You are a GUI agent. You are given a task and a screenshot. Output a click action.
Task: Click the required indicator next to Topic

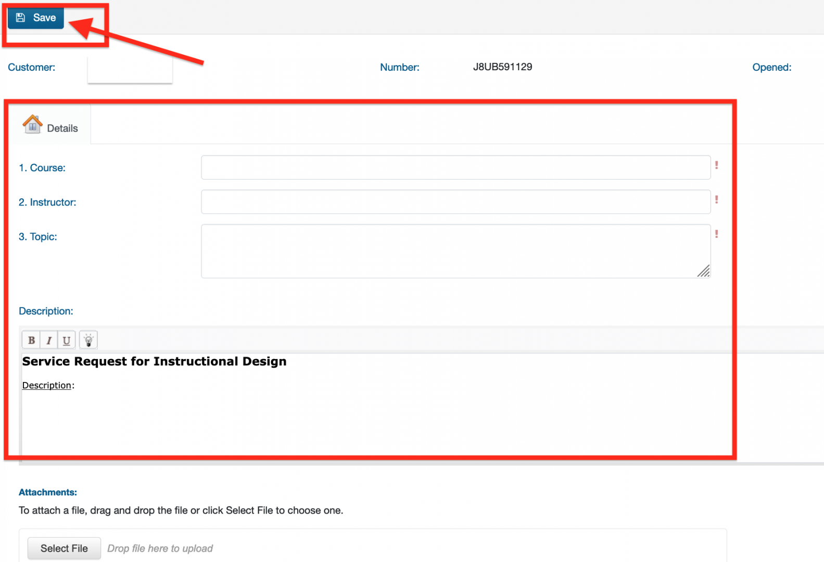coord(717,234)
